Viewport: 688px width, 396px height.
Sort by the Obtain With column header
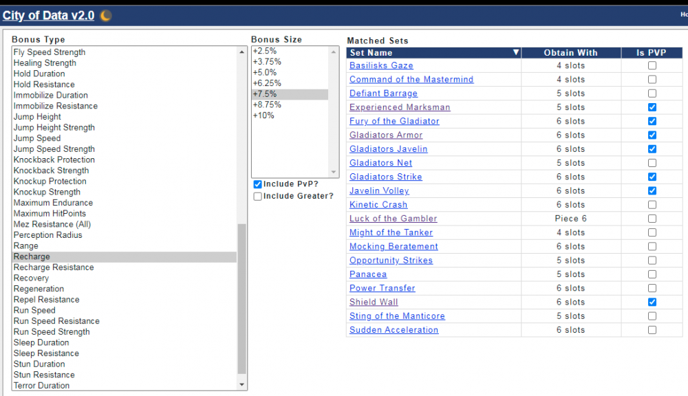pos(570,53)
